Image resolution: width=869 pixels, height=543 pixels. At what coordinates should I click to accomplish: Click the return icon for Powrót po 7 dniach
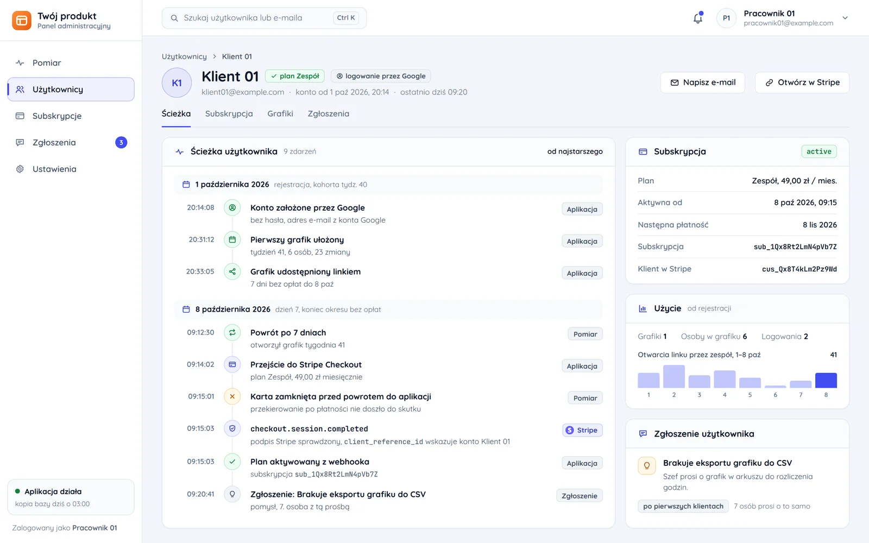click(x=232, y=332)
